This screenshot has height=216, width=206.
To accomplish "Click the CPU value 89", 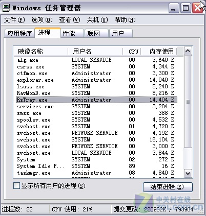I will (x=132, y=166).
